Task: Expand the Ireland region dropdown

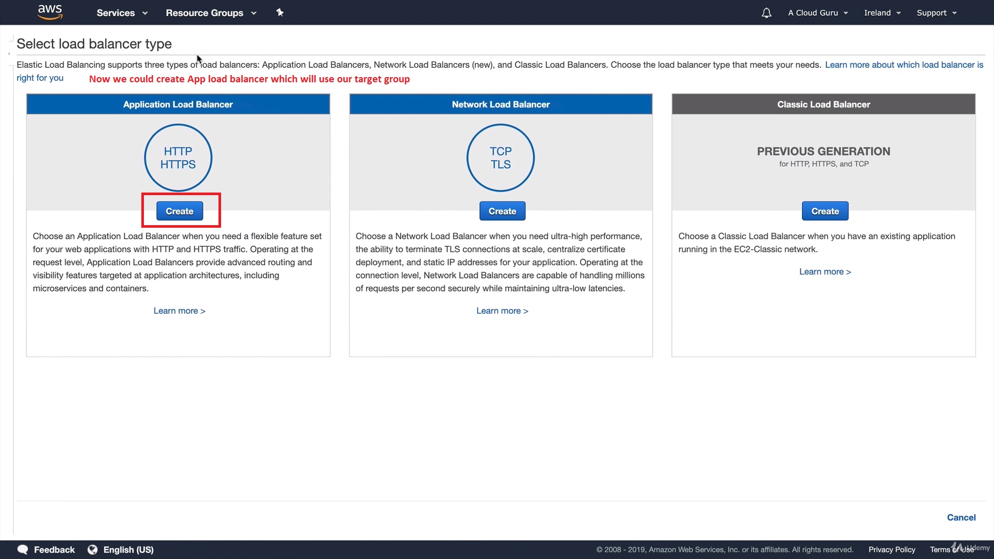Action: pos(882,12)
